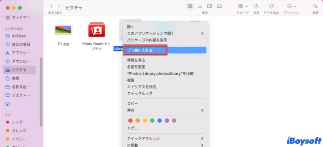Click the Search magnifier icon
Screen dimensions: 323x147
click(x=315, y=6)
